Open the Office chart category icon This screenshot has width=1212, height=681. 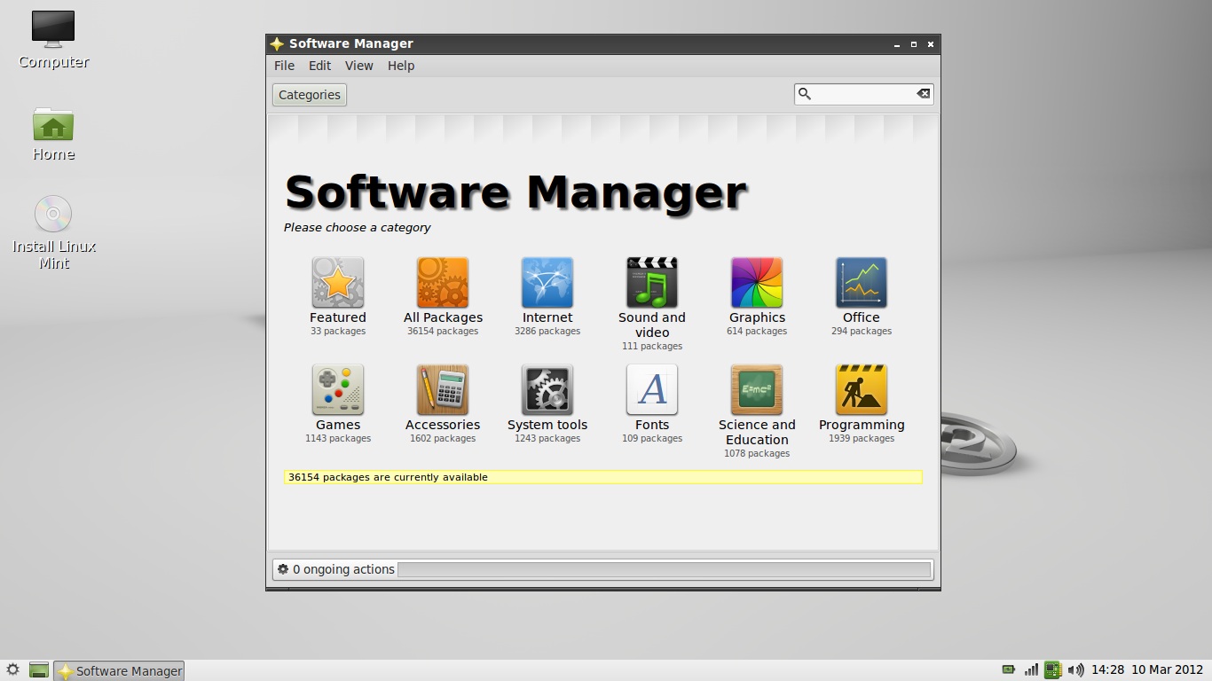(862, 283)
